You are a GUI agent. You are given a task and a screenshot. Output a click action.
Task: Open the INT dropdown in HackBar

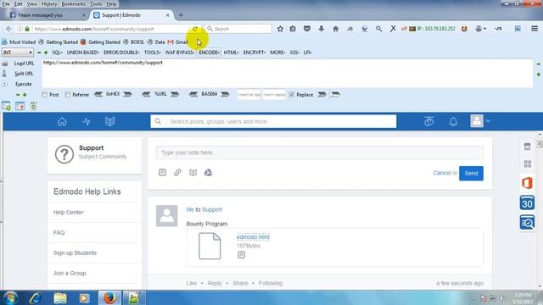point(17,53)
